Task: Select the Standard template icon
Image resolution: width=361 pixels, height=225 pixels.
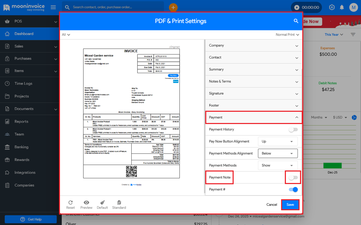Action: click(119, 202)
